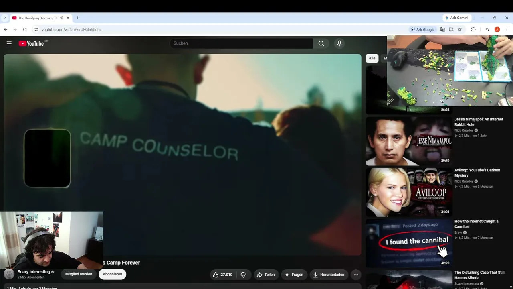Open 'Jesse Nimajapol: An Internet Rabbit Hole' title

tap(479, 122)
